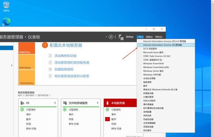The width and height of the screenshot is (214, 137).
Task: Close the 工具(T) menu
Action: tap(140, 37)
